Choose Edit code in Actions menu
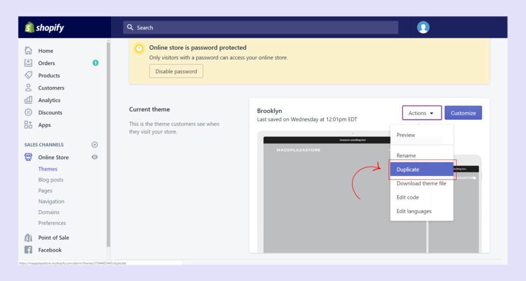This screenshot has width=526, height=281. click(x=422, y=197)
